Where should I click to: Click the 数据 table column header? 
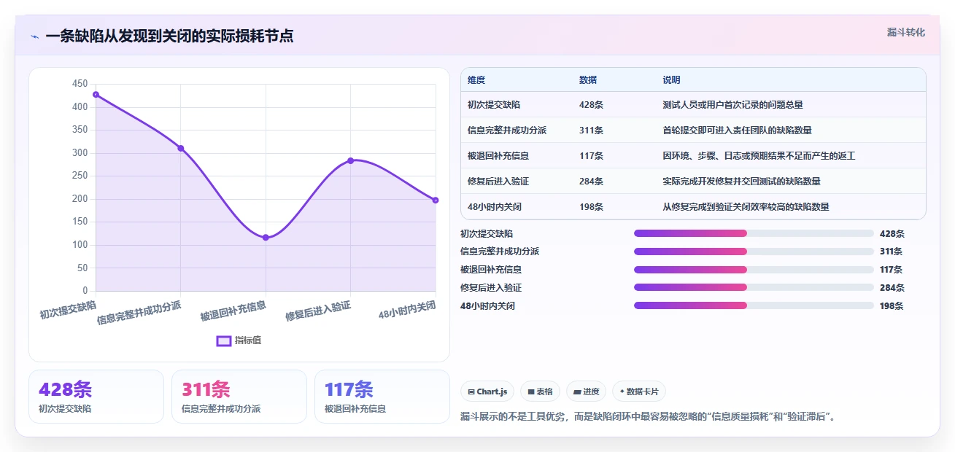pos(588,80)
